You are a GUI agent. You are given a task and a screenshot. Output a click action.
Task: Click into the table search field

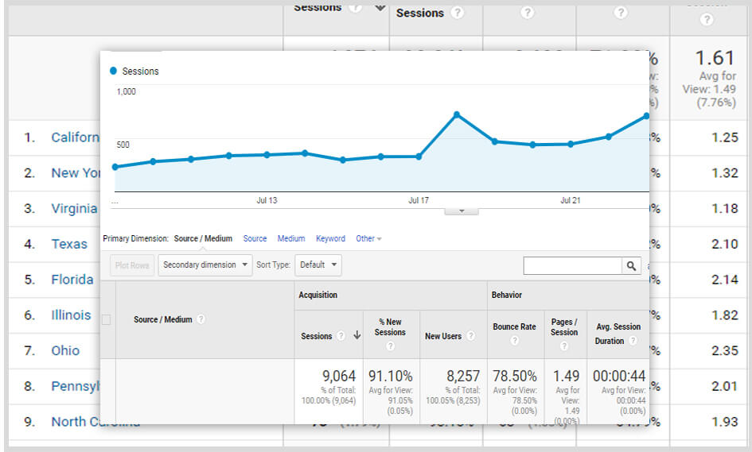(x=572, y=266)
